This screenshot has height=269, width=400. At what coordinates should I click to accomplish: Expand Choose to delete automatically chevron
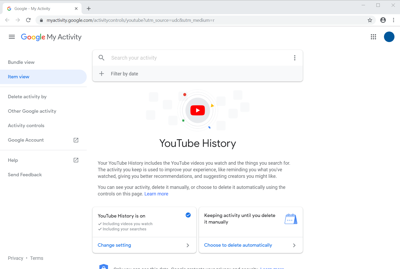294,245
